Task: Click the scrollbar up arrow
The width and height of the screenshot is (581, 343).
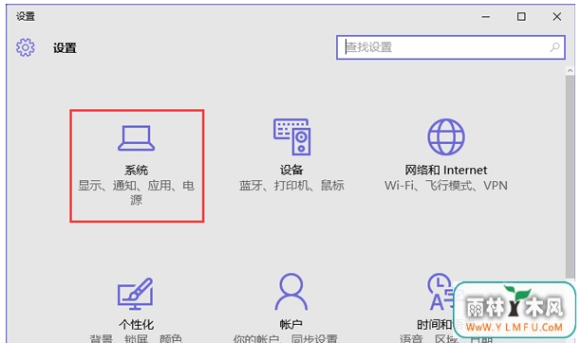Action: pyautogui.click(x=570, y=70)
